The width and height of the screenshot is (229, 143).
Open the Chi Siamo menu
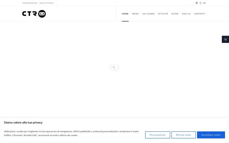coord(149,14)
